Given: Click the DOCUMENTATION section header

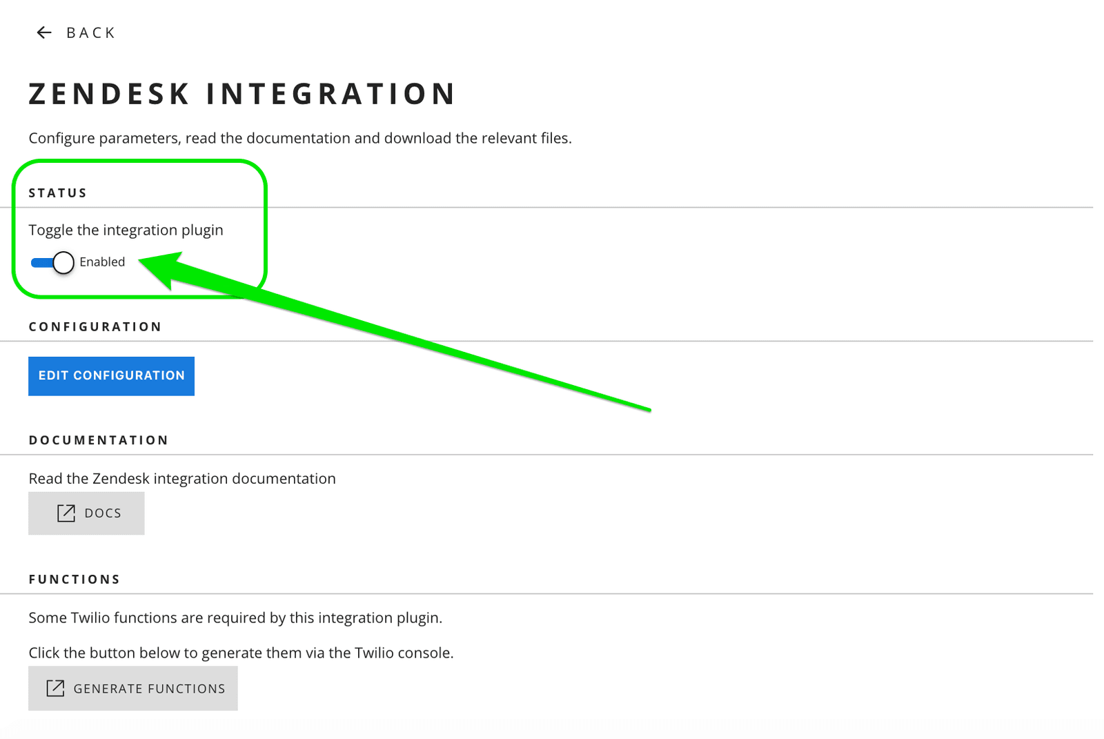Looking at the screenshot, I should coord(98,440).
